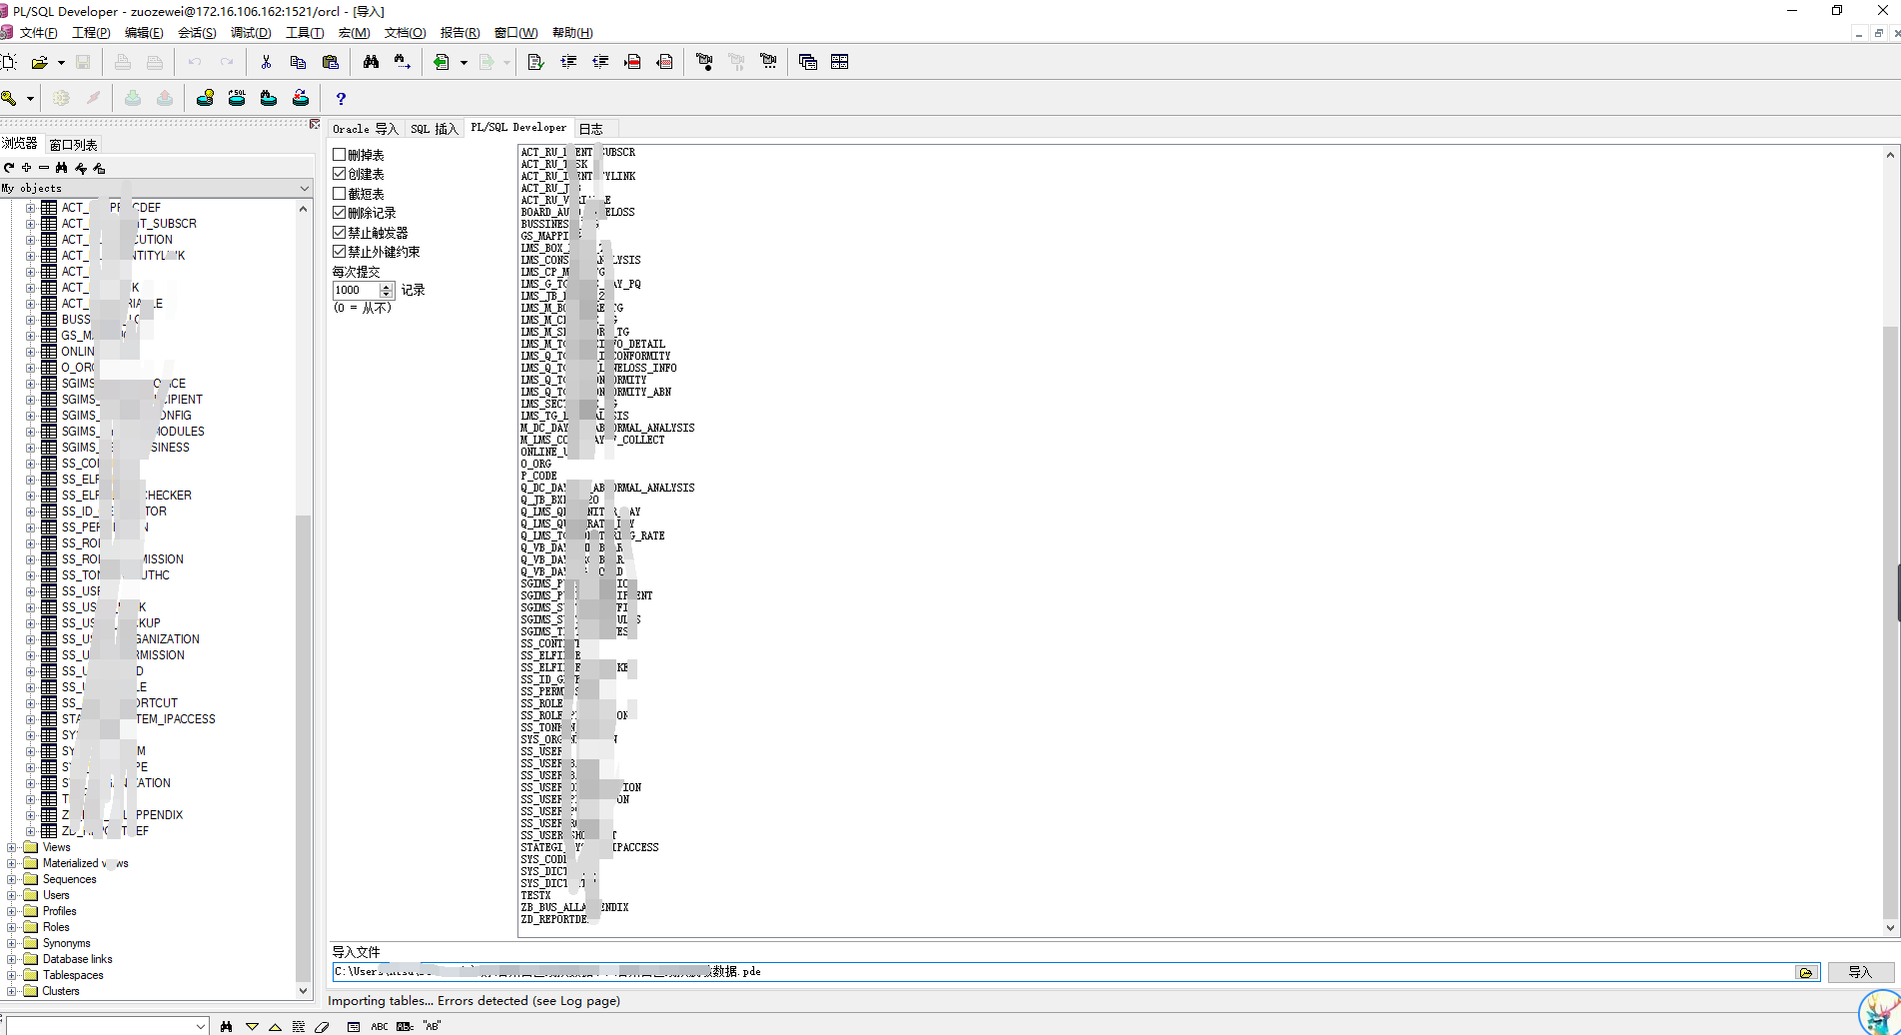Viewport: 1901px width, 1035px height.
Task: Click the browser Find binoculars icon
Action: (x=62, y=168)
